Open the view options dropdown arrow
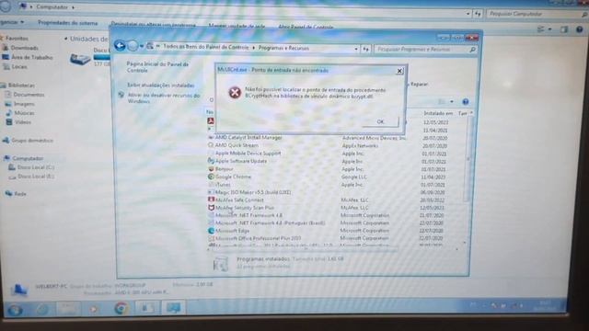 pos(452,102)
